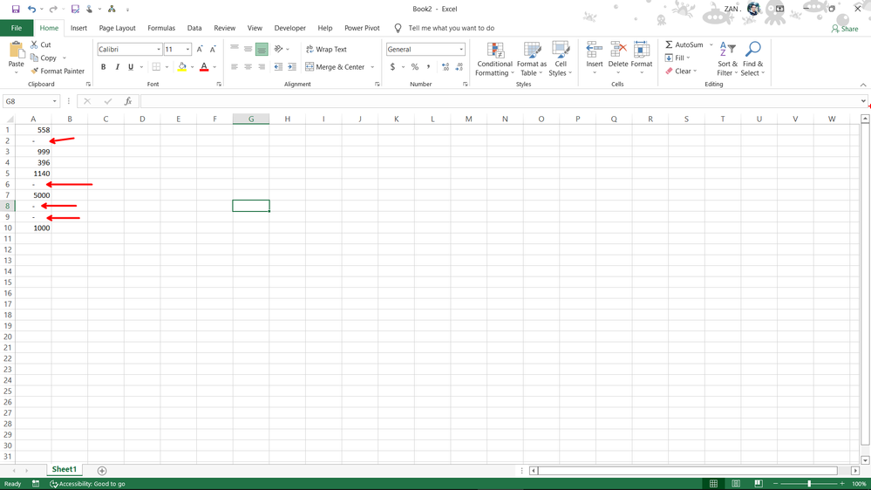Apply Borders using the grid icon

point(156,66)
